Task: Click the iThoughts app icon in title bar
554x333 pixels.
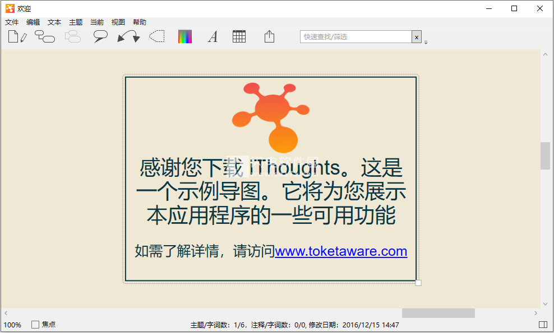Action: (x=10, y=8)
